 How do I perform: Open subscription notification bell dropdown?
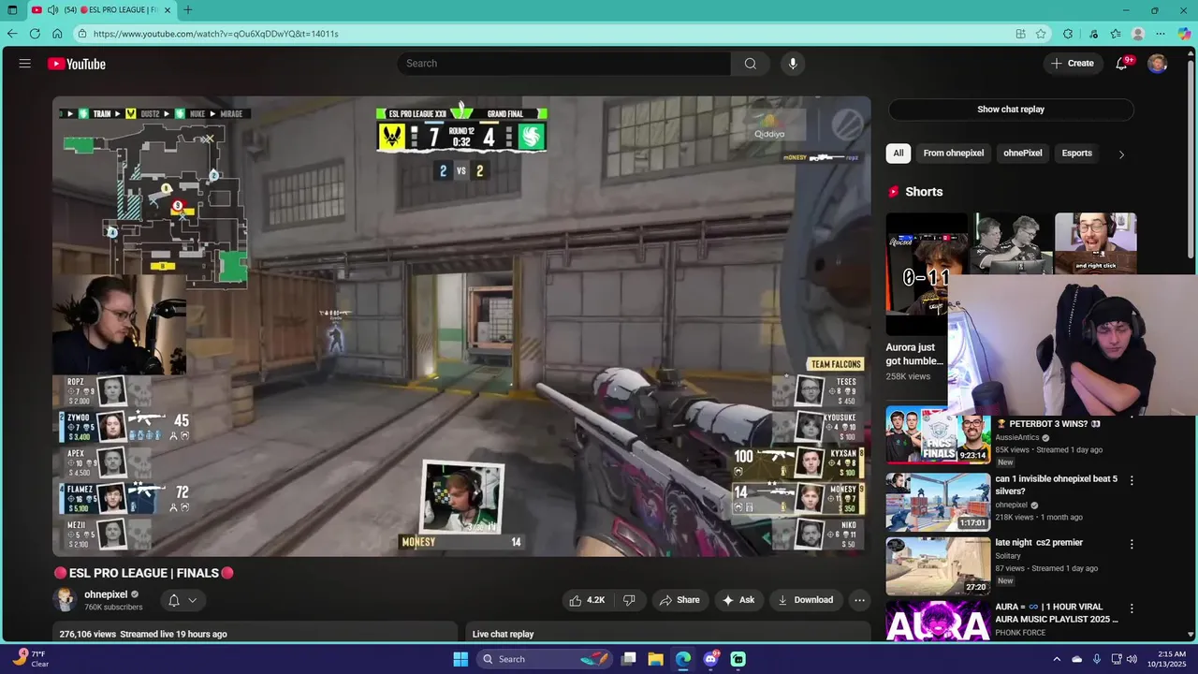[x=183, y=600]
